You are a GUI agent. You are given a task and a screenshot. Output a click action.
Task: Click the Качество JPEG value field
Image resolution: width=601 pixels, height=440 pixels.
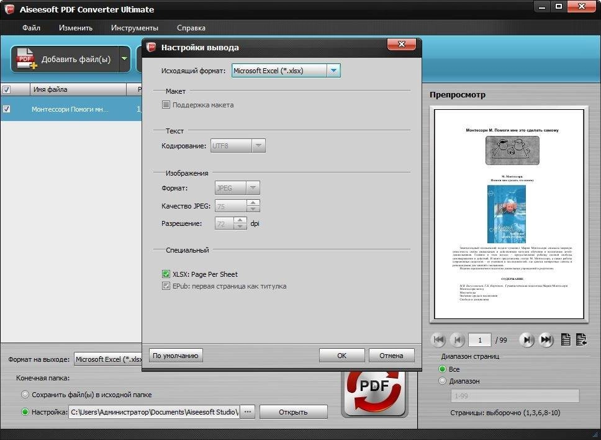click(231, 206)
